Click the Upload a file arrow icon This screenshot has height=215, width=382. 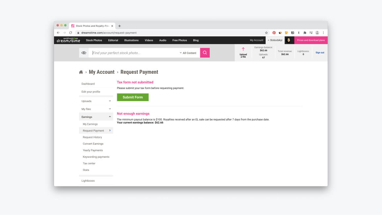pyautogui.click(x=243, y=49)
